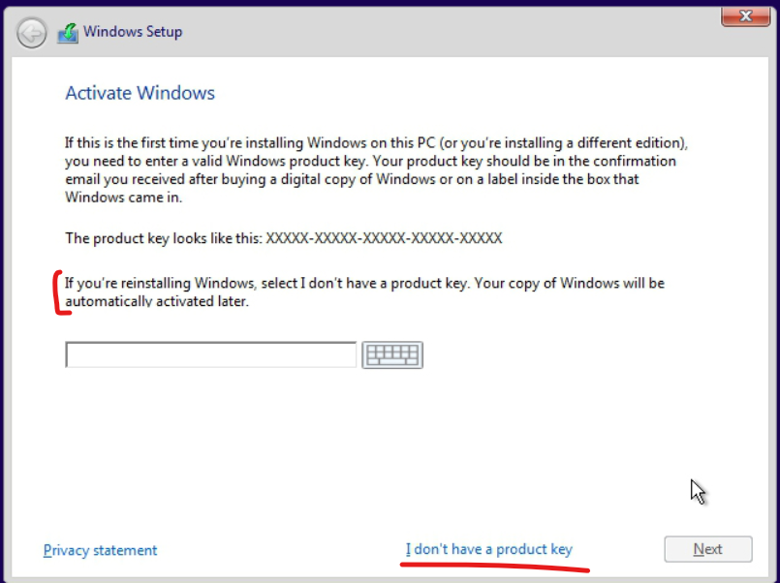Click the red bracket annotation mark
Viewport: 780px width, 583px height.
(x=62, y=292)
